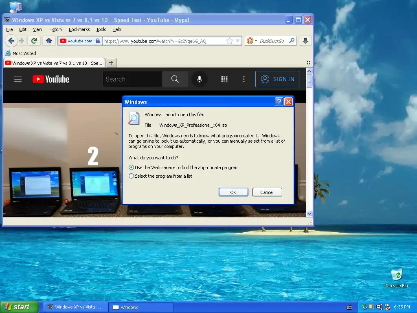Open the YouTube hamburger guide menu

pos(18,79)
